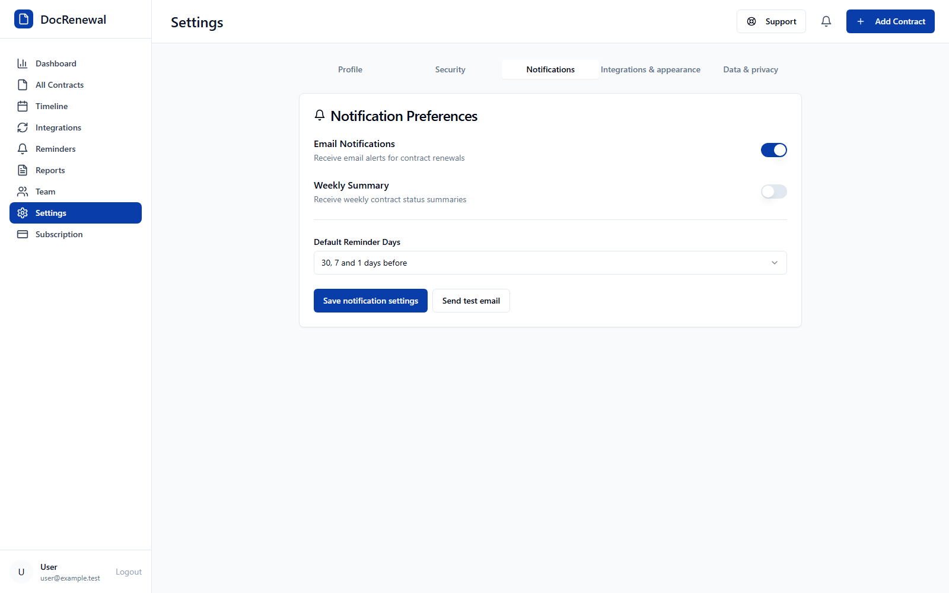Click the user@example.test email text

tap(70, 578)
